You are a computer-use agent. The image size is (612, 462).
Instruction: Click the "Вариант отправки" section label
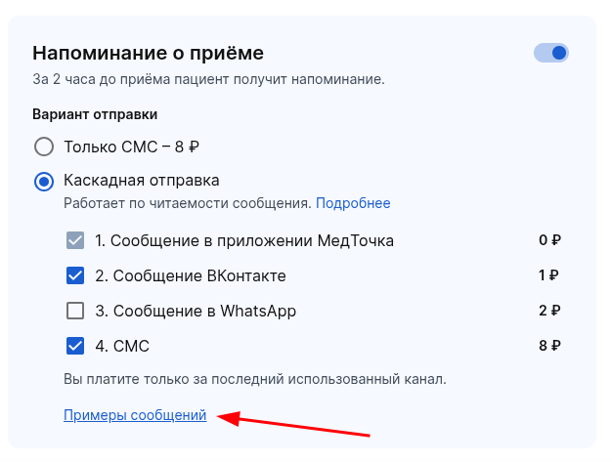tap(95, 114)
